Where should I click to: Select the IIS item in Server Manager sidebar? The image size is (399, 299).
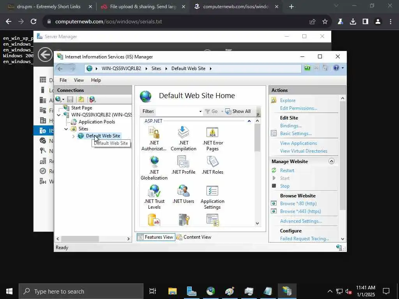click(44, 131)
